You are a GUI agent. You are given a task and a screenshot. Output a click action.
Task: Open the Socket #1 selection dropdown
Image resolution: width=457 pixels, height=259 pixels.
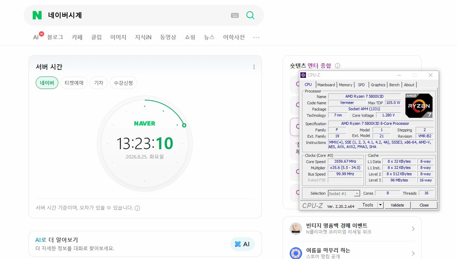[344, 193]
